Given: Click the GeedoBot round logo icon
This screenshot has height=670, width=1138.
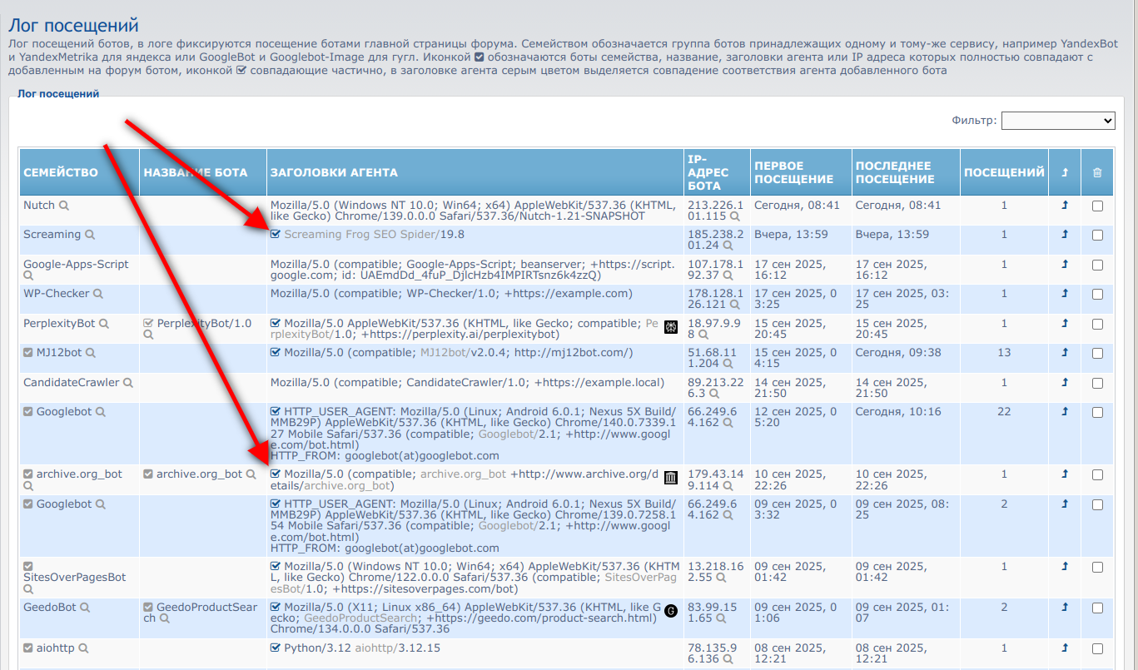Looking at the screenshot, I should click(x=671, y=611).
